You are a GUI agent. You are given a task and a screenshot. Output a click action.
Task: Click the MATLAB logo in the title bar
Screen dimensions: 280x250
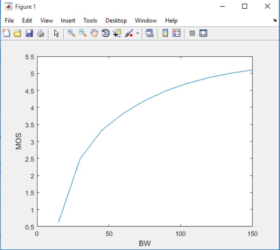[9, 7]
